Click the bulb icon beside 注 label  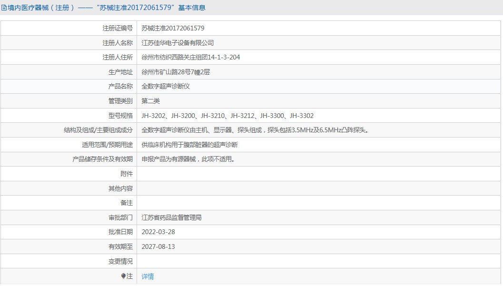click(x=123, y=276)
